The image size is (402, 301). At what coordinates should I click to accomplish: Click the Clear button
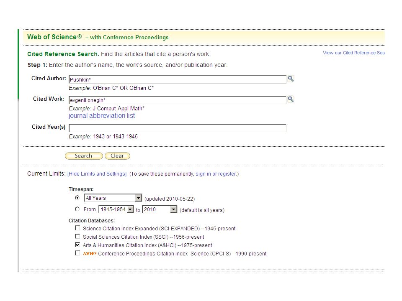tap(117, 156)
